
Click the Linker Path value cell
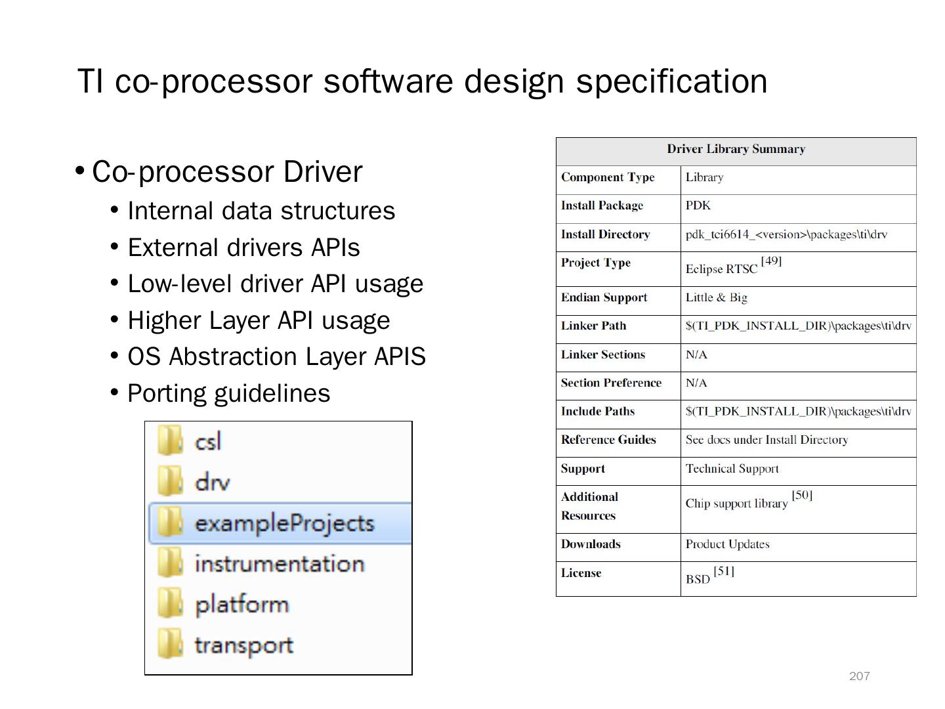[x=797, y=326]
